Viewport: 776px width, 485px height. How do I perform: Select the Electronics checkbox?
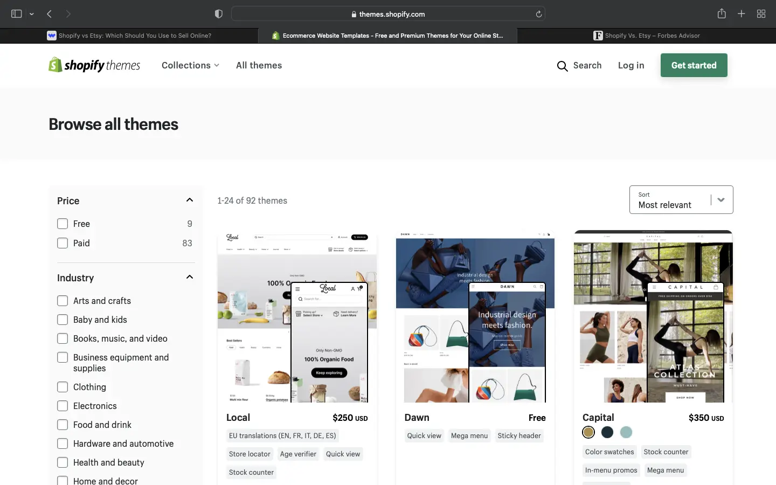tap(63, 406)
